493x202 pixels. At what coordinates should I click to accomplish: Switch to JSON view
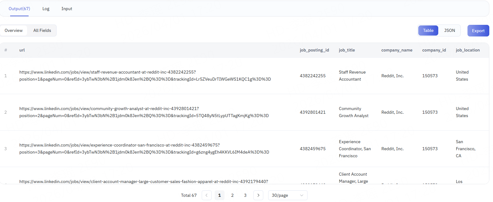click(449, 31)
